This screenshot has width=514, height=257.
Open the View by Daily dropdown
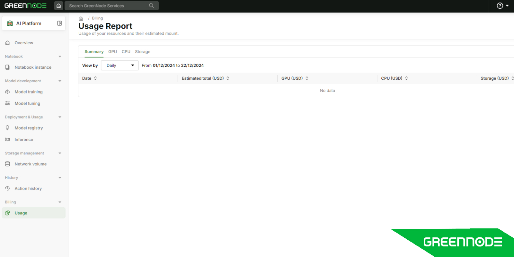pos(120,66)
